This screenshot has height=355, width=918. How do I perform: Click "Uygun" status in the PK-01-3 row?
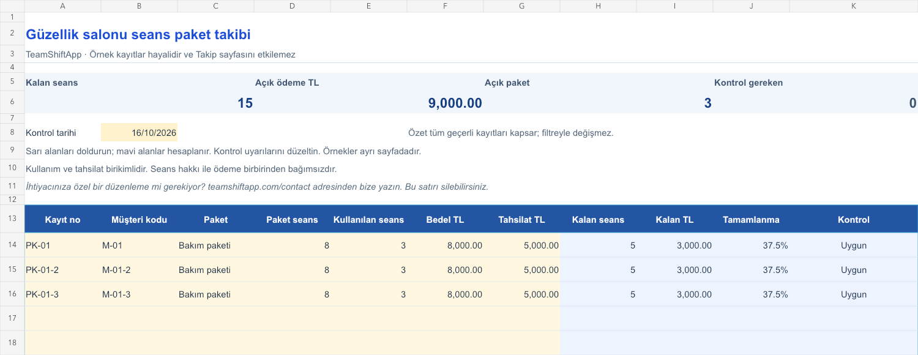(x=854, y=294)
